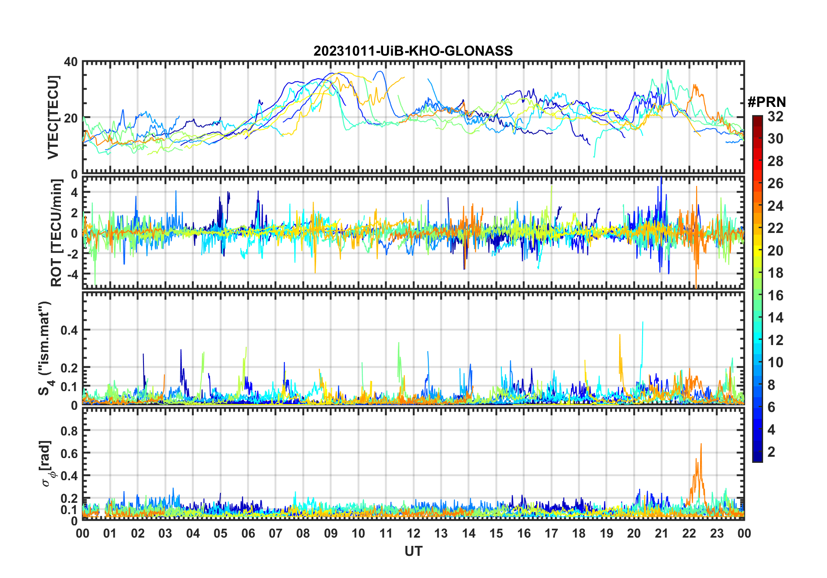Viewport: 827px width, 578px height.
Task: Click the "14" label on the PRN colorbar
Action: pos(775,318)
